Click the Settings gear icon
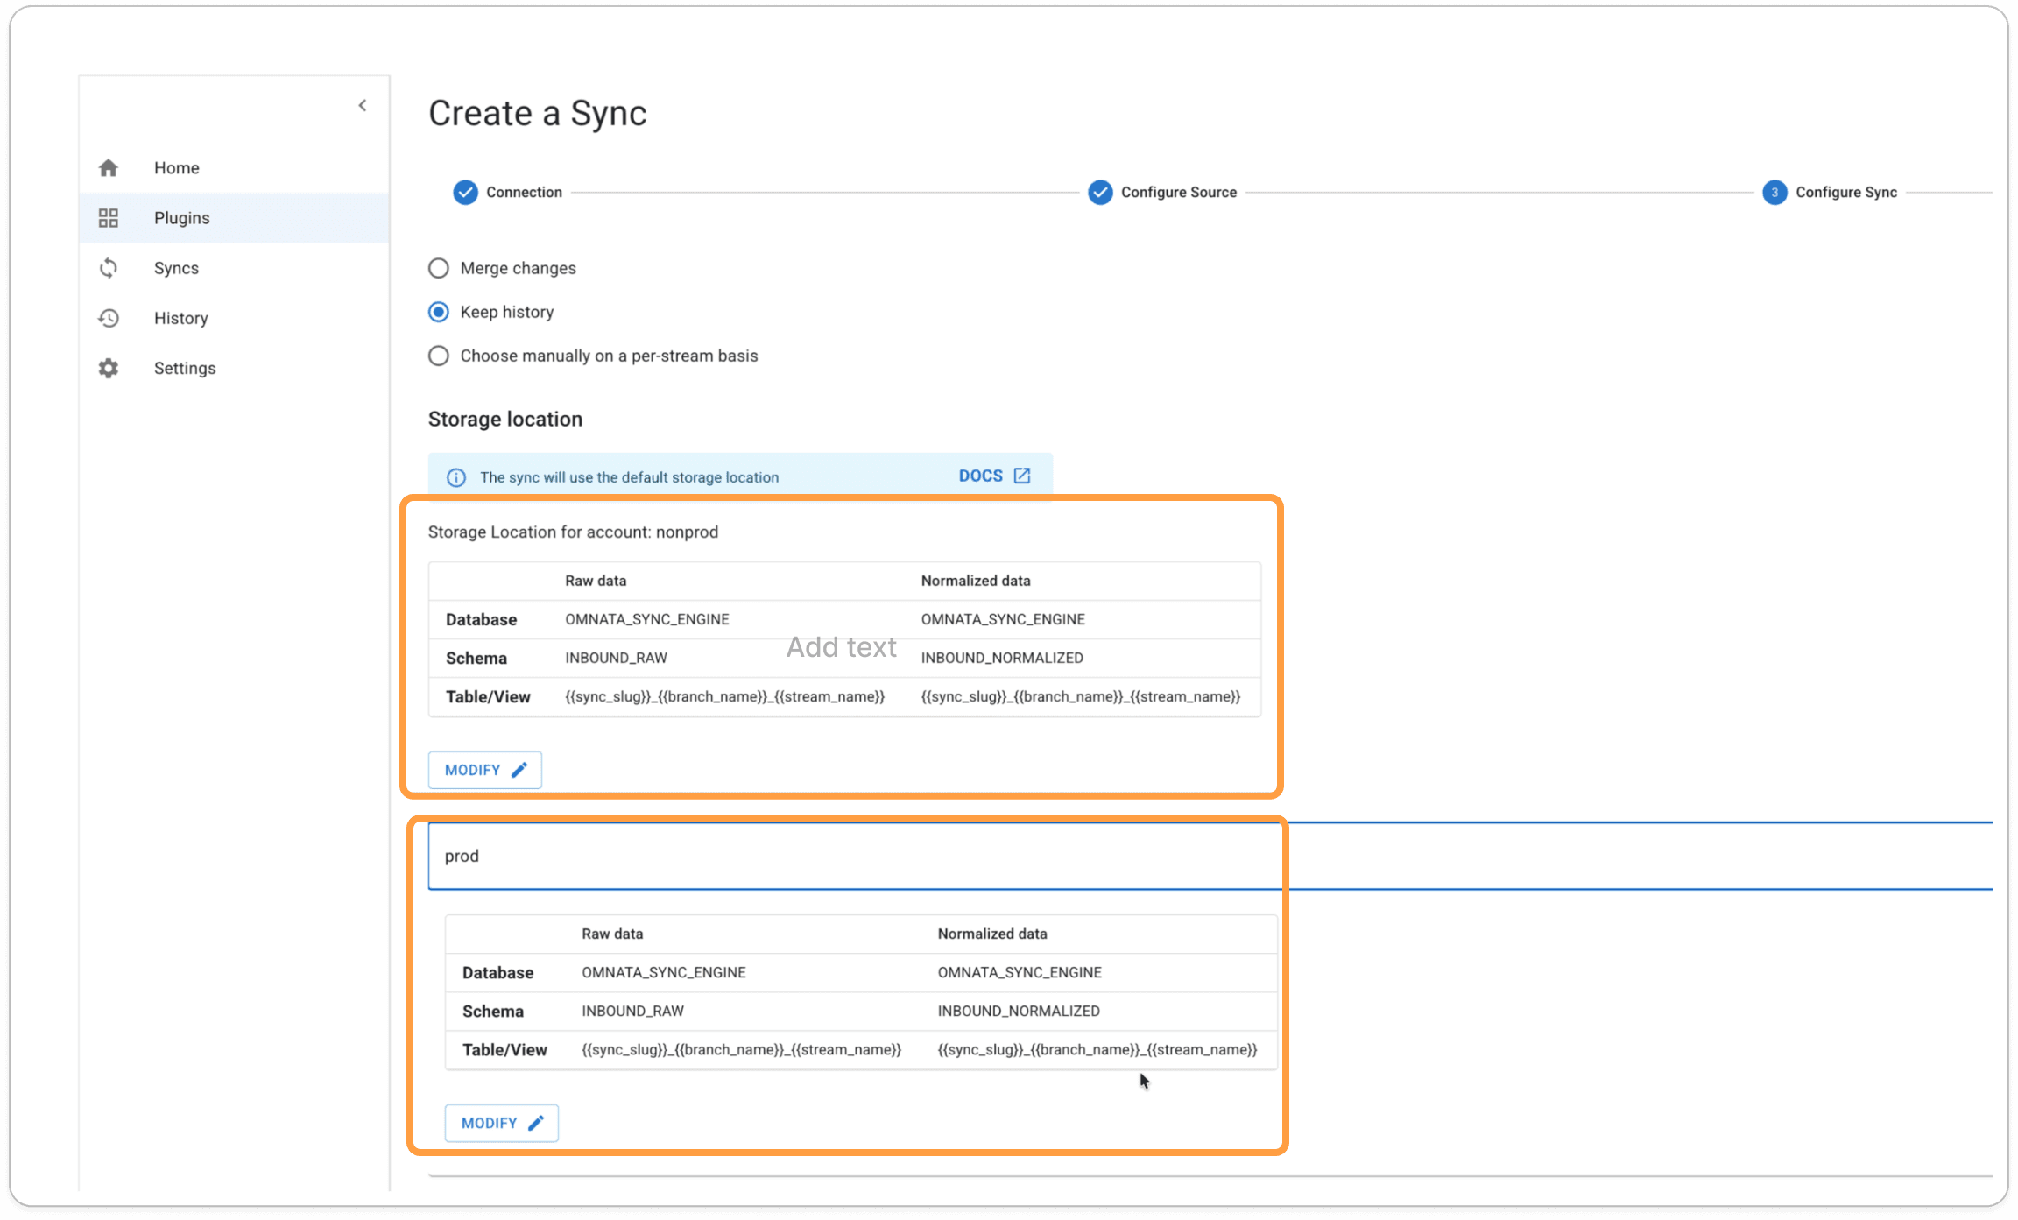 pyautogui.click(x=109, y=368)
